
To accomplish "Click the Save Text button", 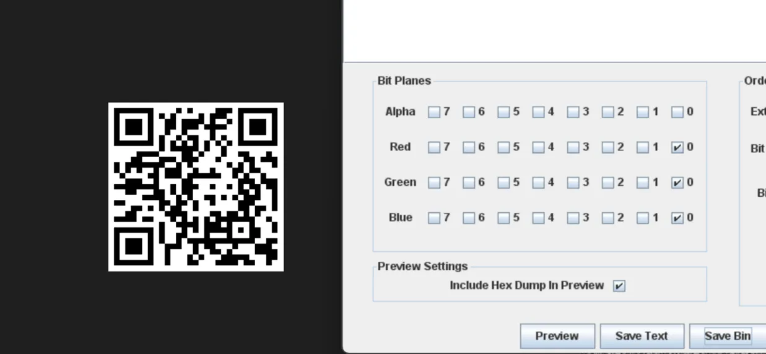I will [x=642, y=336].
